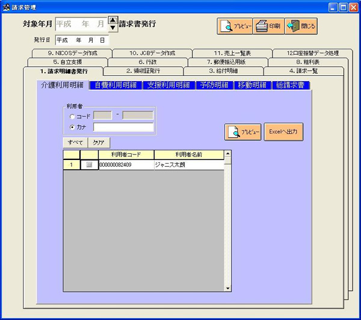
Task: Open the 2. 領収証発行 tab
Action: [x=143, y=71]
